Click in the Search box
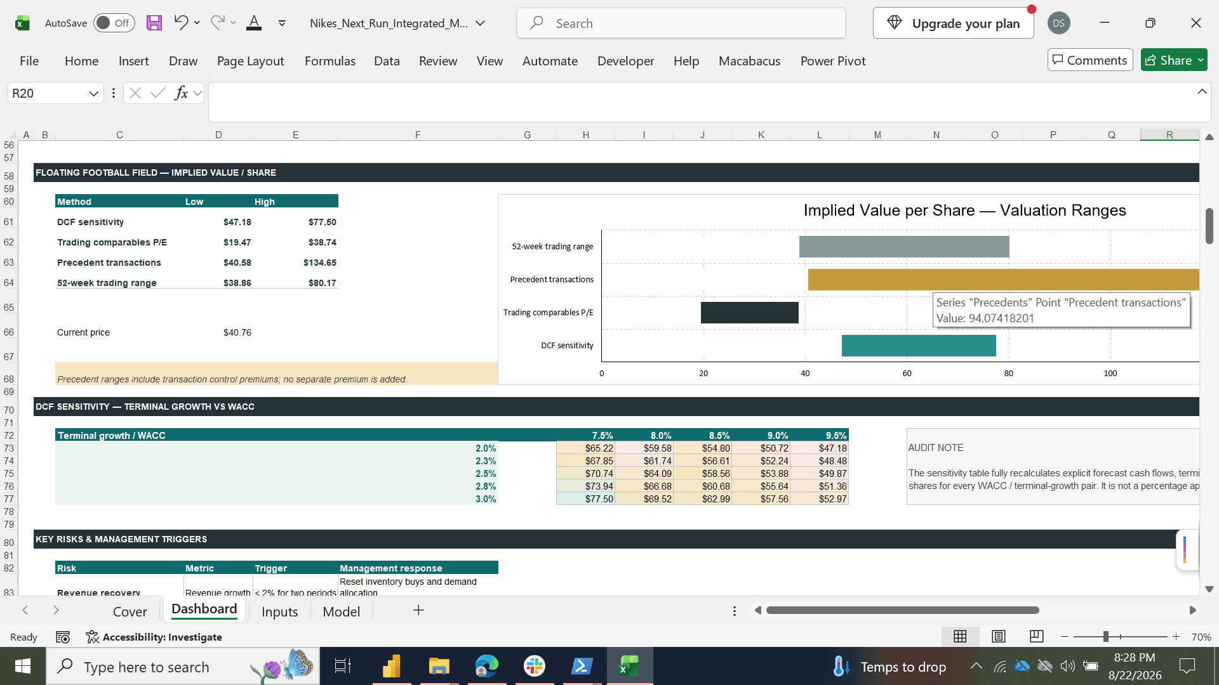 [x=681, y=23]
